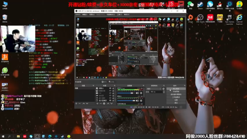Open the transition properties gear next to 渐变

pyautogui.click(x=164, y=89)
